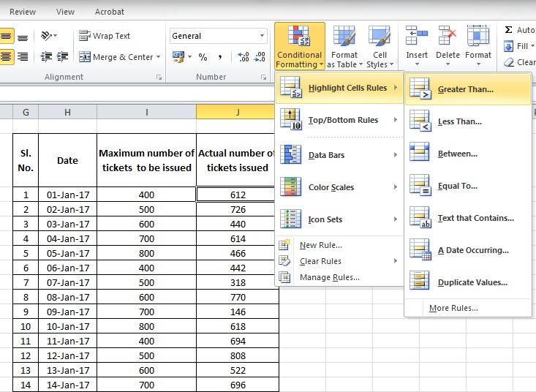The image size is (536, 392).
Task: Choose the Duplicate Values rule icon
Action: click(420, 281)
